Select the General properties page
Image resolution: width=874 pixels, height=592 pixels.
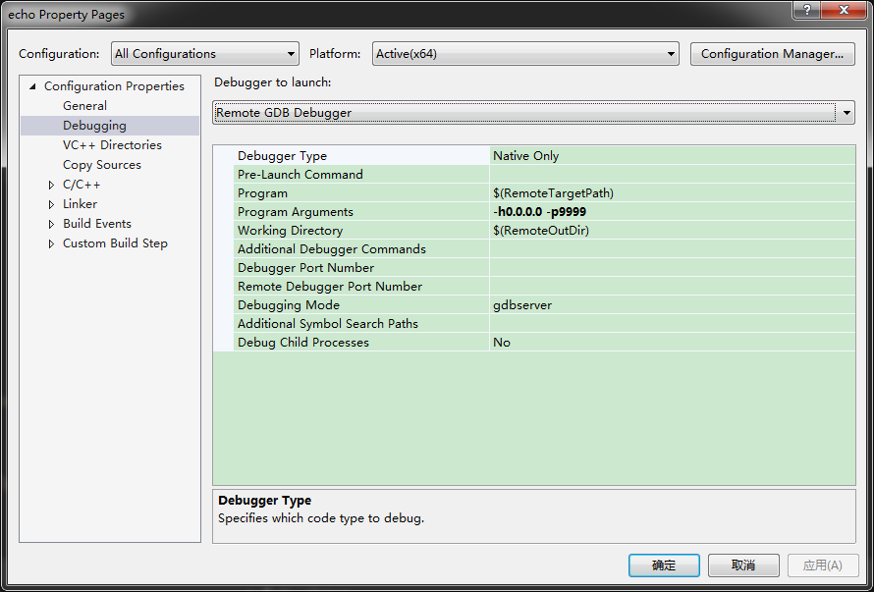(x=84, y=106)
